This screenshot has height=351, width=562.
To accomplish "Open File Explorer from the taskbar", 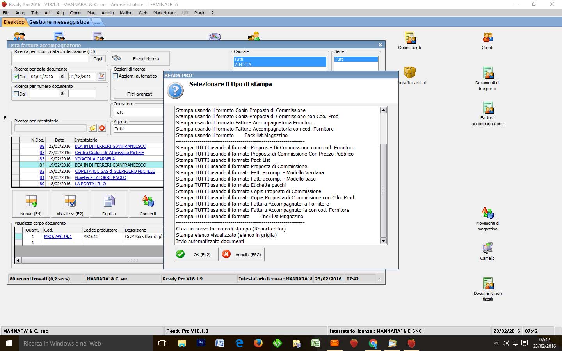I will pyautogui.click(x=182, y=343).
